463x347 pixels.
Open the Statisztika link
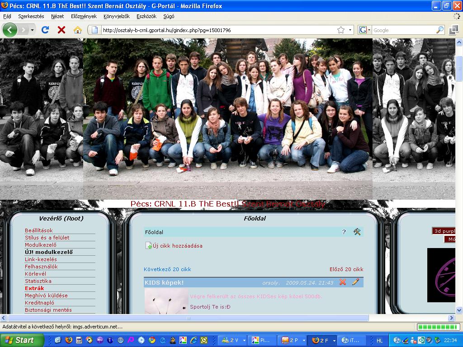(38, 281)
